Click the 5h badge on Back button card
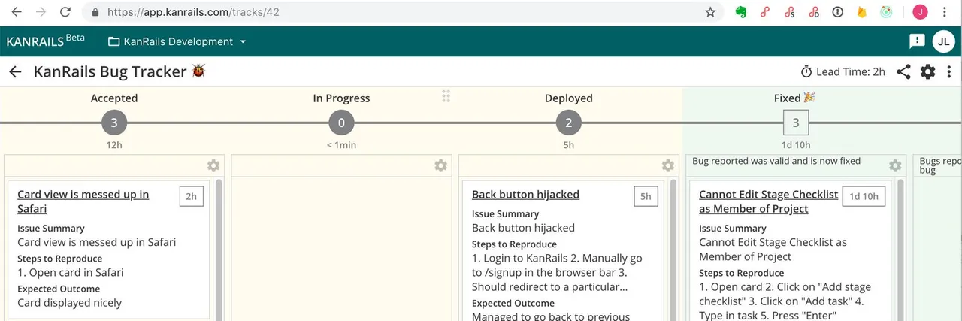This screenshot has width=962, height=321. coord(646,197)
